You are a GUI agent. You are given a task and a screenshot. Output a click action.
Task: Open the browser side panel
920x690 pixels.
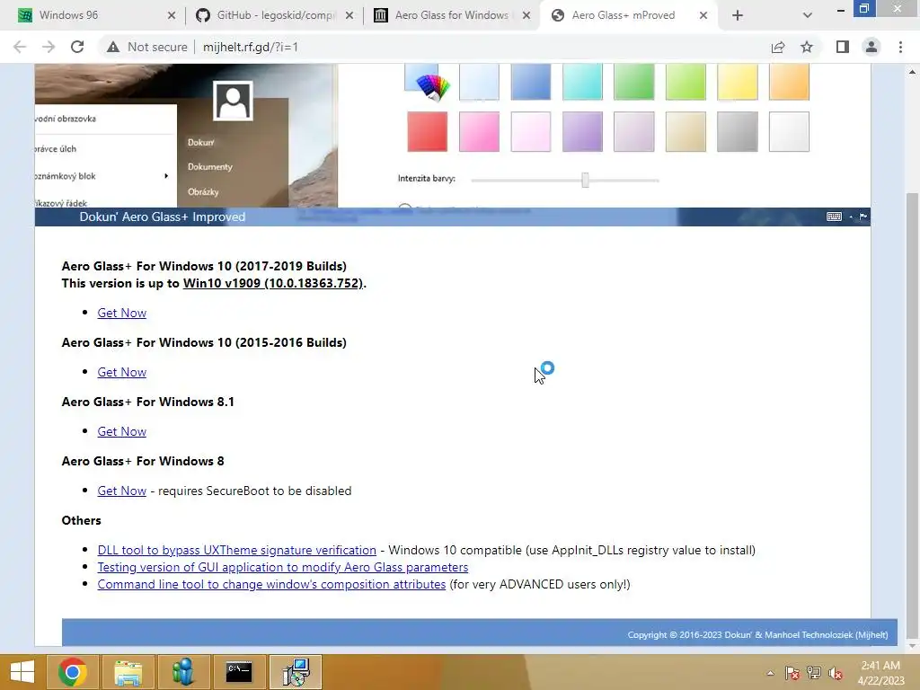coord(843,47)
